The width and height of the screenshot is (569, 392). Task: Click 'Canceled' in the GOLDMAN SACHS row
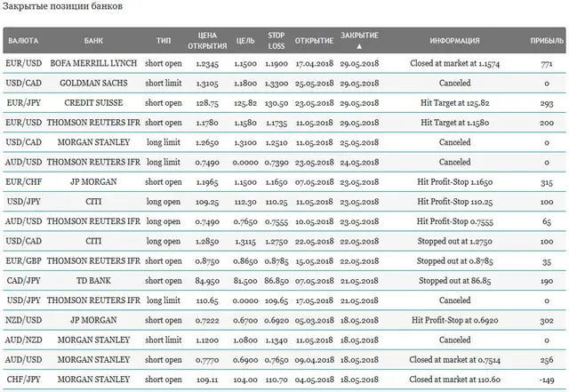coord(454,84)
